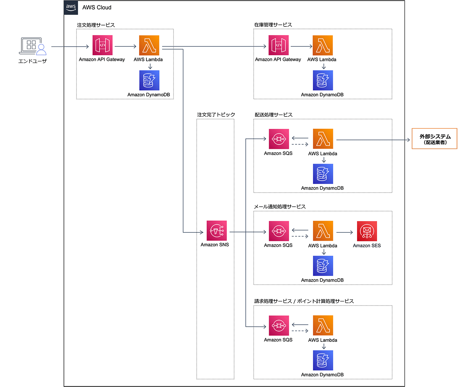468x387 pixels.
Task: Select the SQS icon in 請求処理サービス group
Action: pos(279,325)
